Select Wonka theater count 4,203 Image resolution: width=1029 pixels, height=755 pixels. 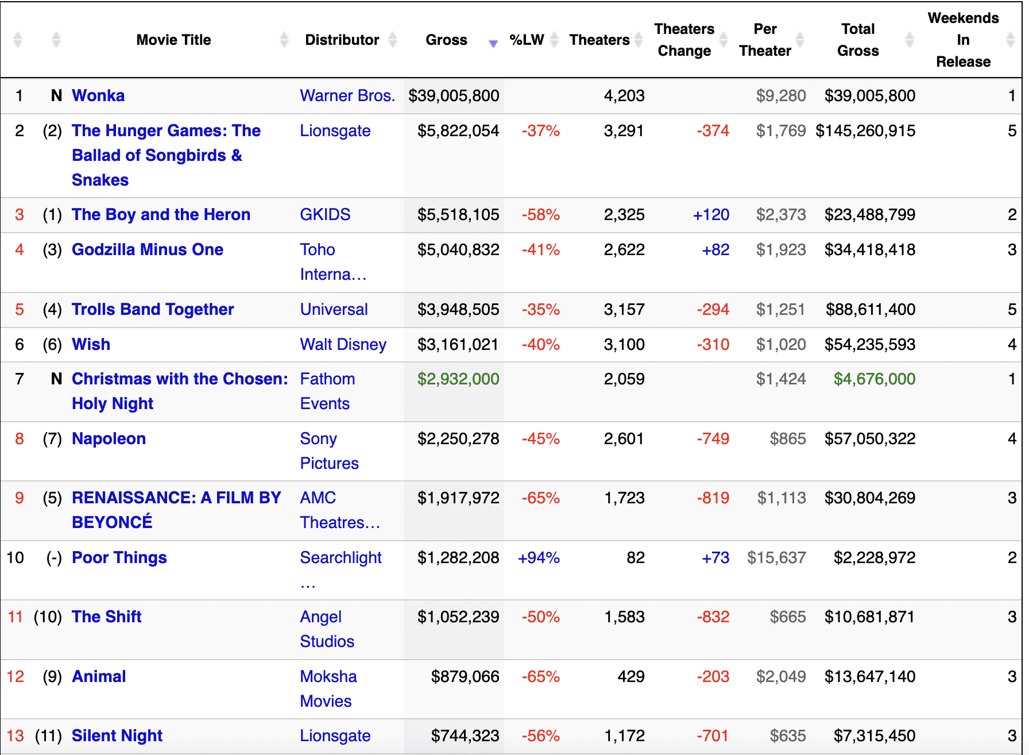tap(624, 95)
